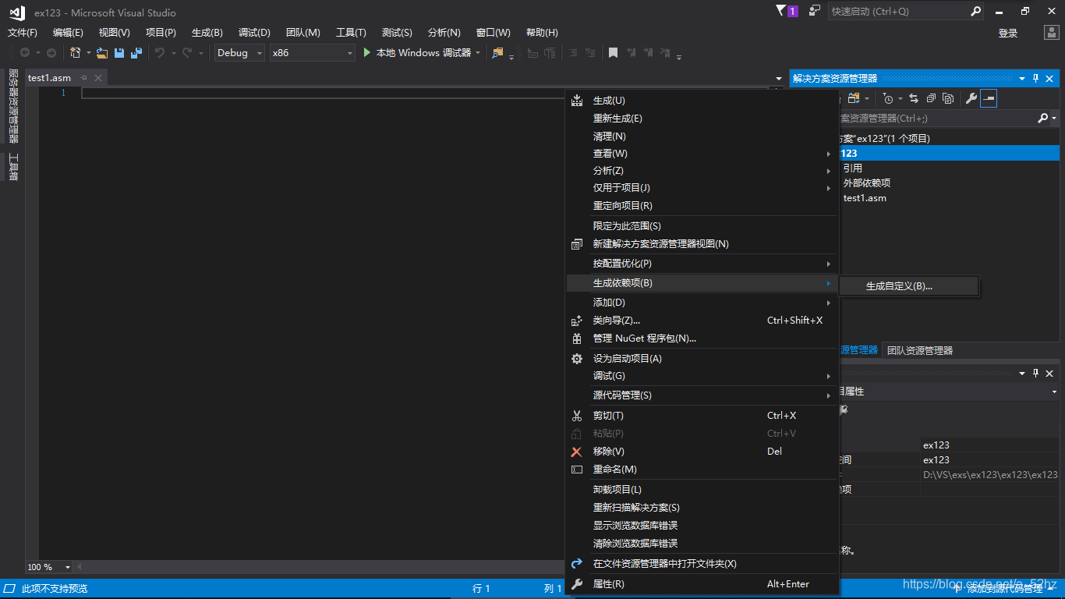Toggle the Preview Selected Items icon
The image size is (1065, 599).
989,98
